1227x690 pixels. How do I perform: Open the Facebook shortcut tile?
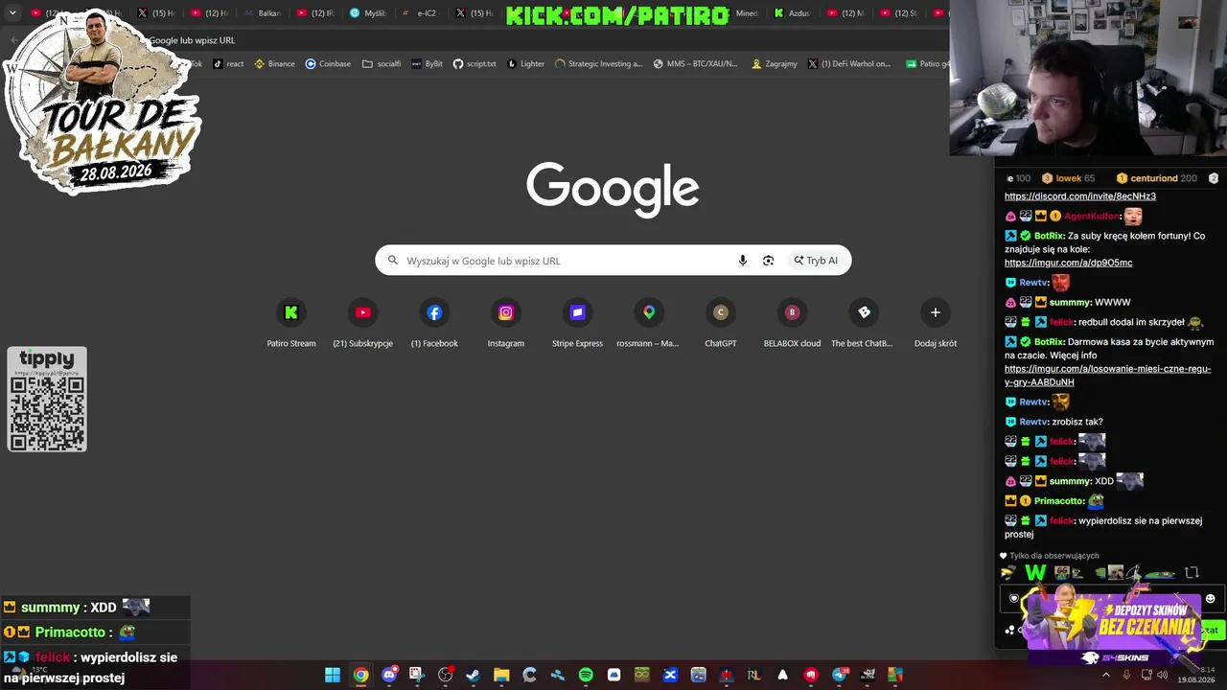tap(434, 324)
